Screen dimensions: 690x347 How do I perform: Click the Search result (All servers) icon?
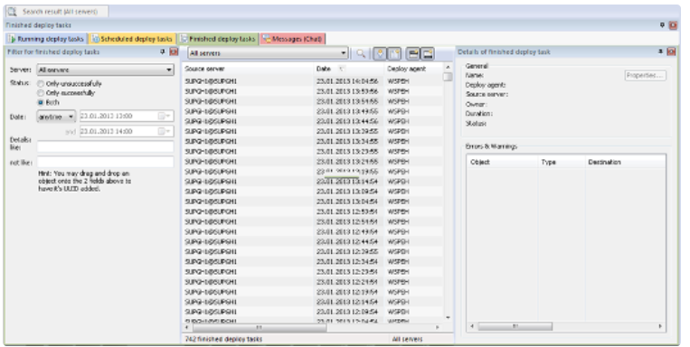12,11
